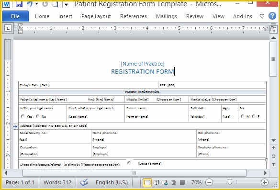The image size is (280, 190).
Task: Open the Mailings tab
Action: (x=167, y=16)
